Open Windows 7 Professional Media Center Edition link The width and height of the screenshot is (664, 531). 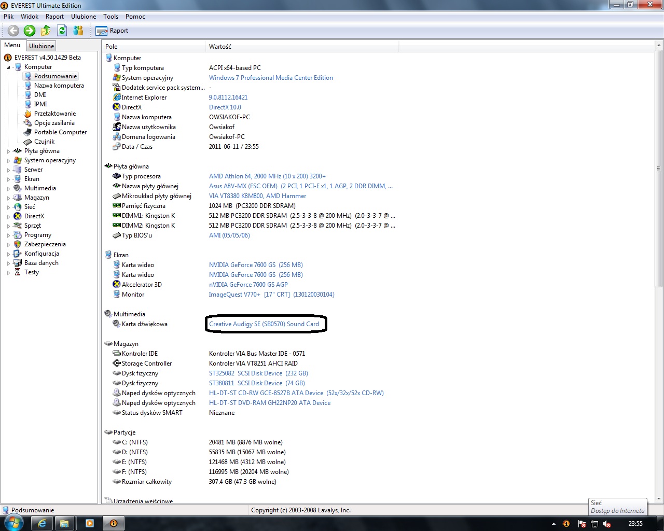pos(271,78)
